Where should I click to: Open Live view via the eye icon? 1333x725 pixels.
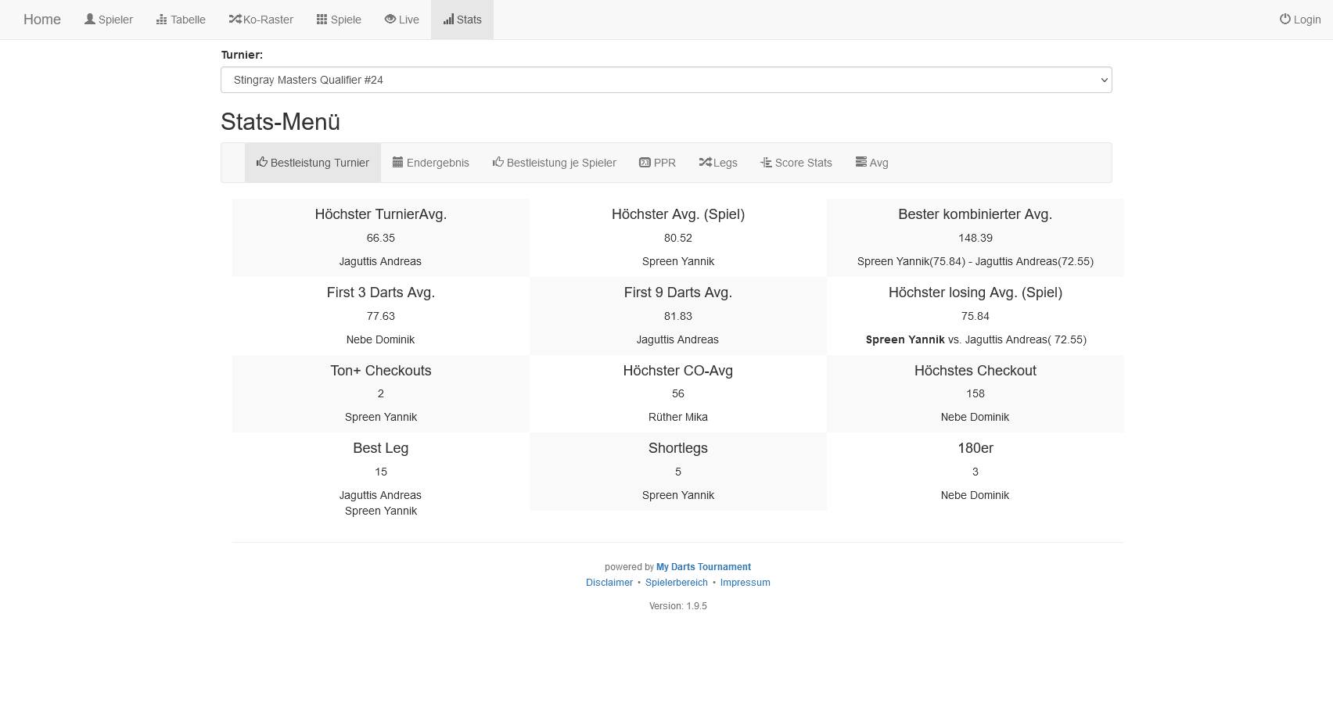coord(390,20)
